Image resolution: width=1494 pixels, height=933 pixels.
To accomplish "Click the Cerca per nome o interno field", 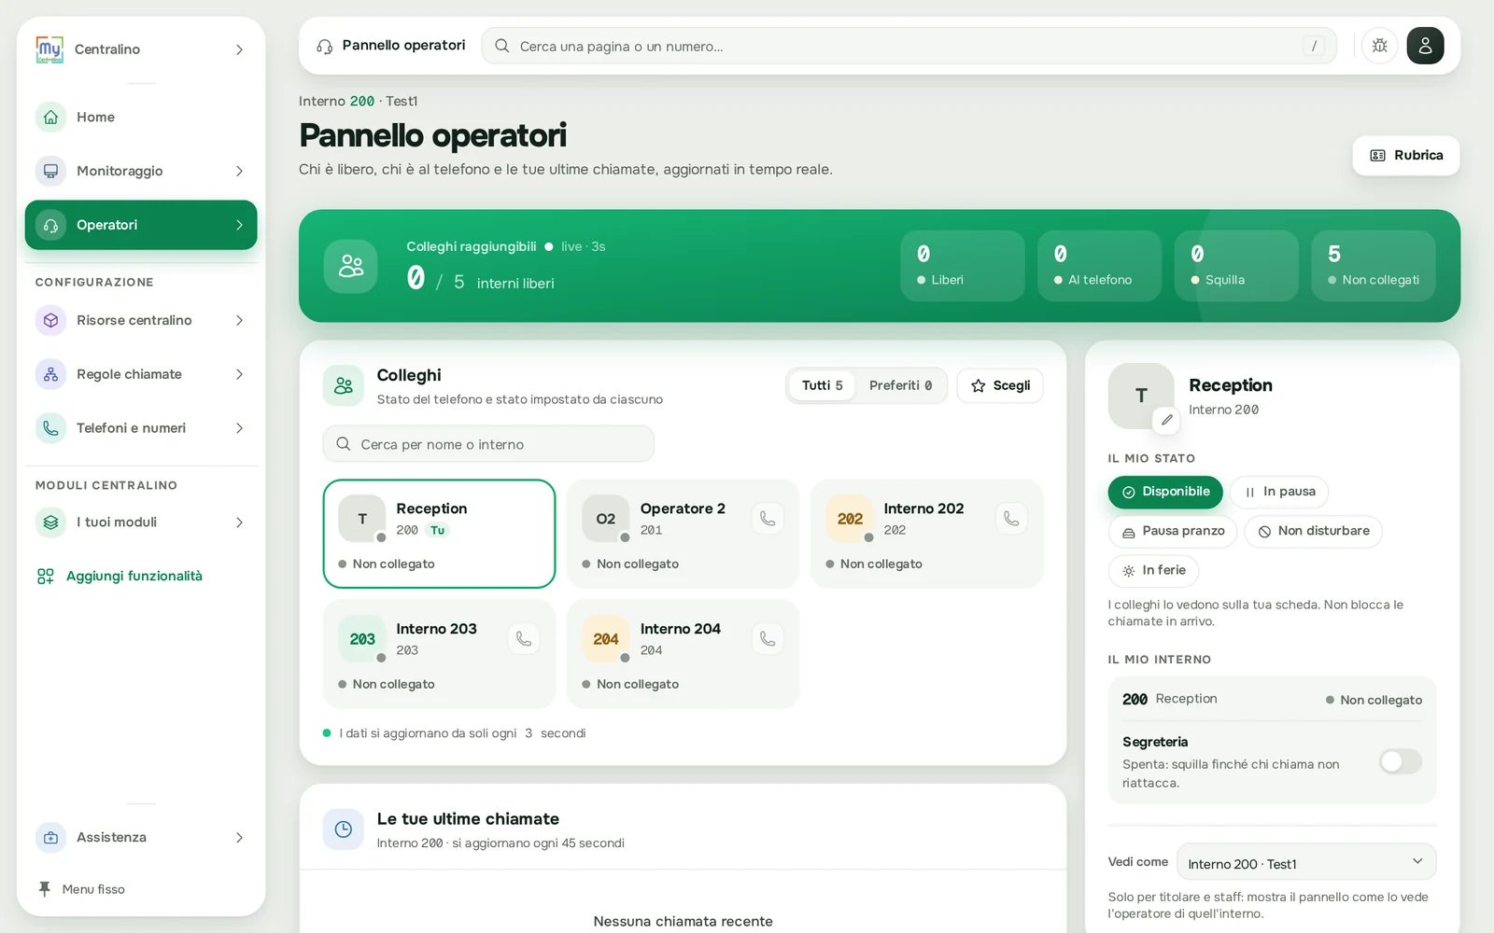I will tap(488, 444).
